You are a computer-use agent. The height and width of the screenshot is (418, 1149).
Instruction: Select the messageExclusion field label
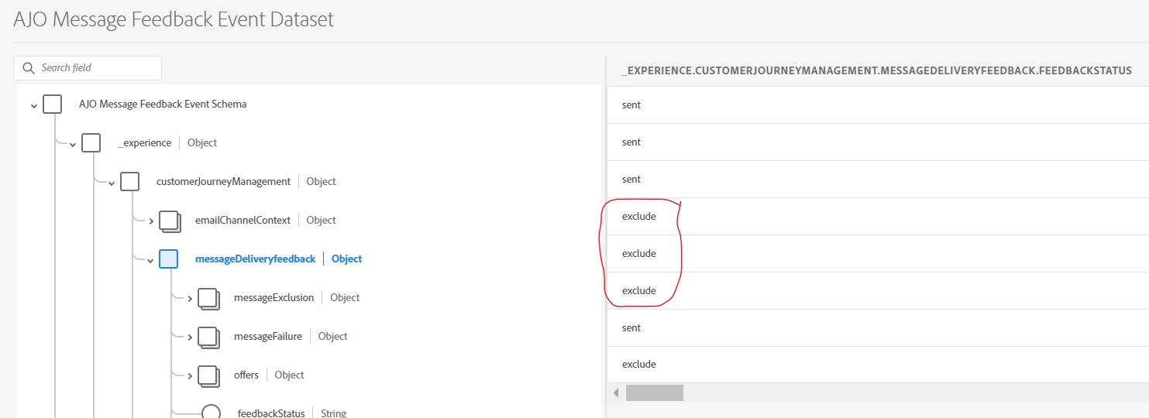point(274,297)
